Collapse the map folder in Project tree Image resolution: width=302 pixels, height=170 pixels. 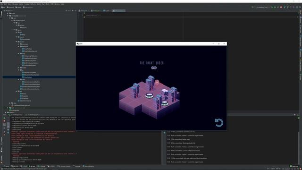[18, 53]
